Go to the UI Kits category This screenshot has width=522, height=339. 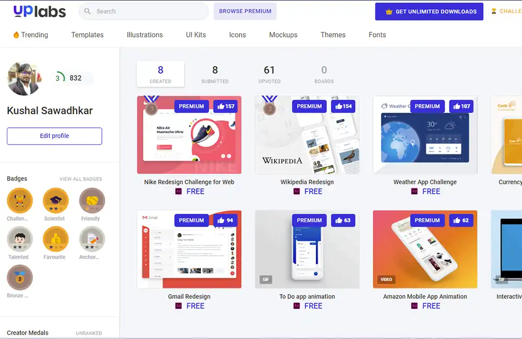pos(196,35)
